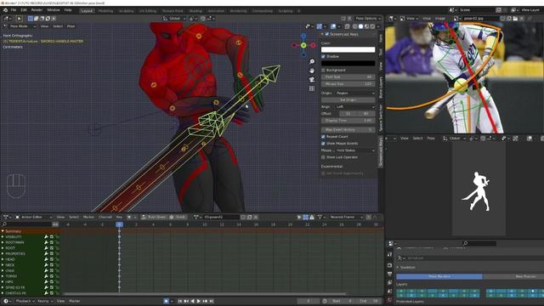This screenshot has height=306, width=544.
Task: Toggle the camera view gizmo
Action: [x=312, y=79]
